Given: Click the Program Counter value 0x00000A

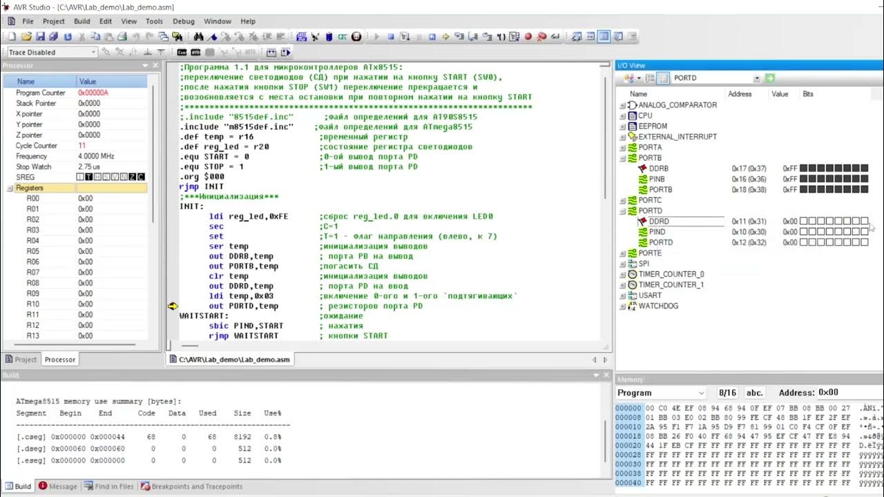Looking at the screenshot, I should tap(93, 92).
